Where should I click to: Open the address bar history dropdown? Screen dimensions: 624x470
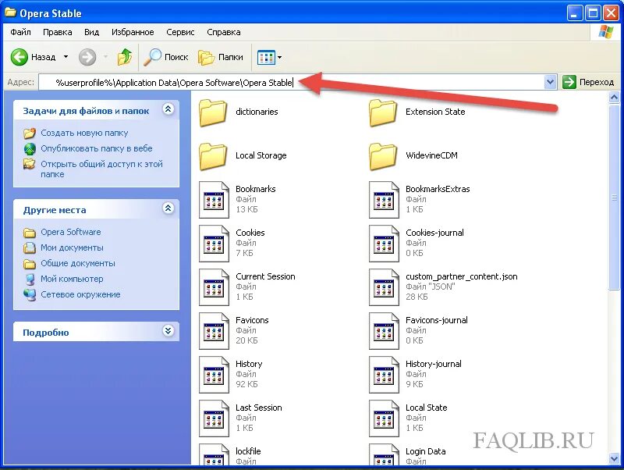point(550,82)
